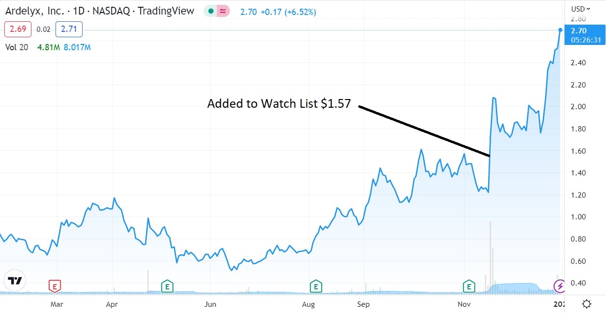
Task: Click the 8.017M volume value
Action: pyautogui.click(x=77, y=47)
